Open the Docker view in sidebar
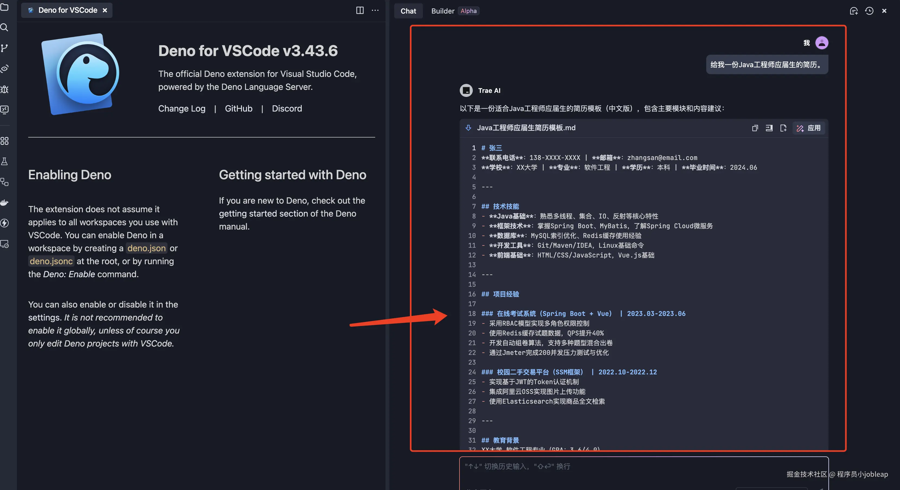This screenshot has width=900, height=490. pyautogui.click(x=5, y=202)
